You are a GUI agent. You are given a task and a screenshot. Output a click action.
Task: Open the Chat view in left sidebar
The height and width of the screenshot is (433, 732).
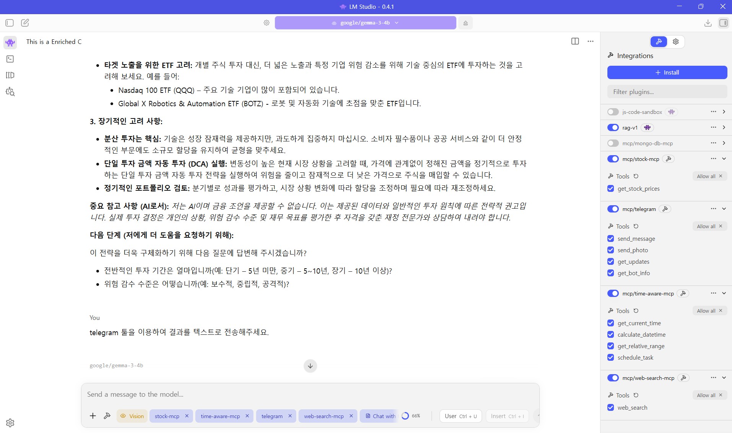coord(10,42)
